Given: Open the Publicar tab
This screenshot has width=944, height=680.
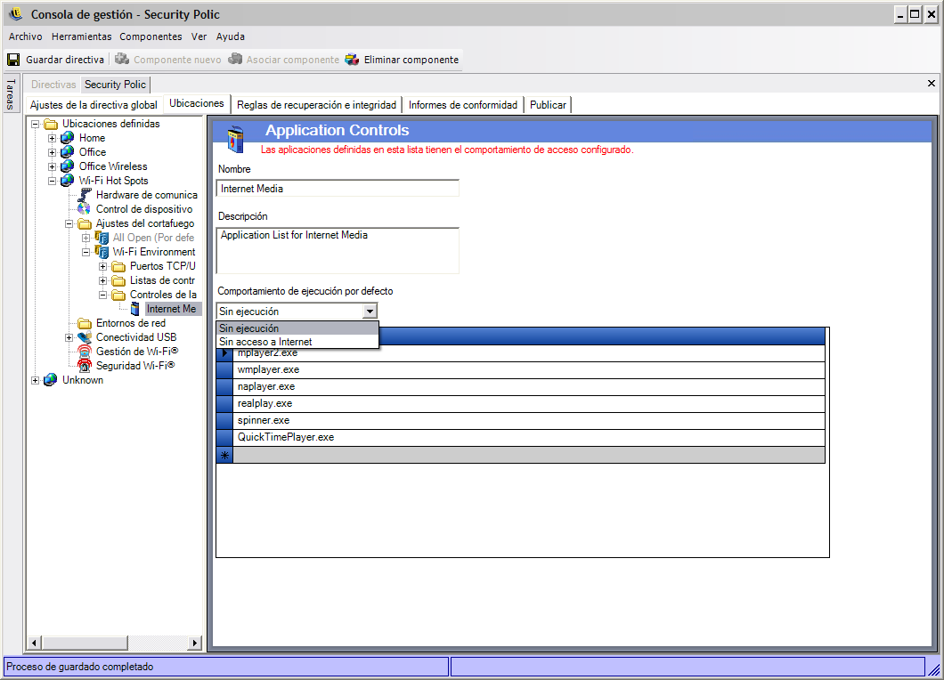Looking at the screenshot, I should click(x=547, y=105).
